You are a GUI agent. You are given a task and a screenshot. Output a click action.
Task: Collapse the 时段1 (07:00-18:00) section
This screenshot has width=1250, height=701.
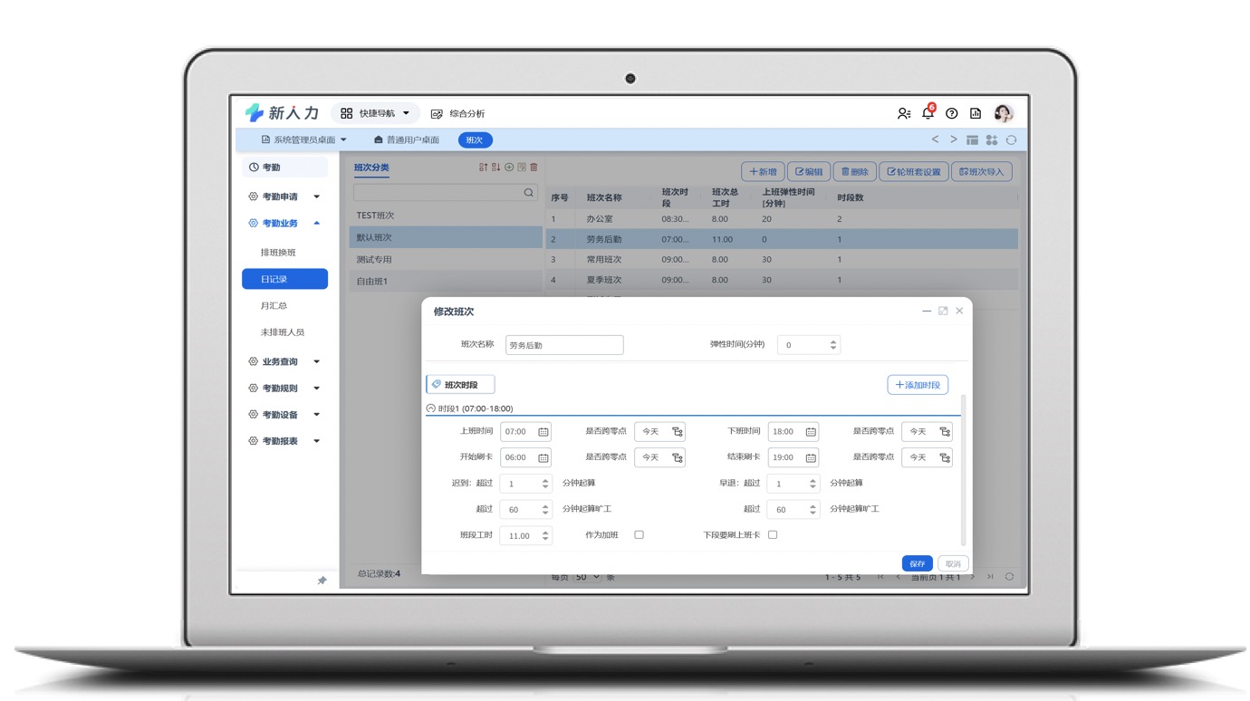tap(431, 409)
